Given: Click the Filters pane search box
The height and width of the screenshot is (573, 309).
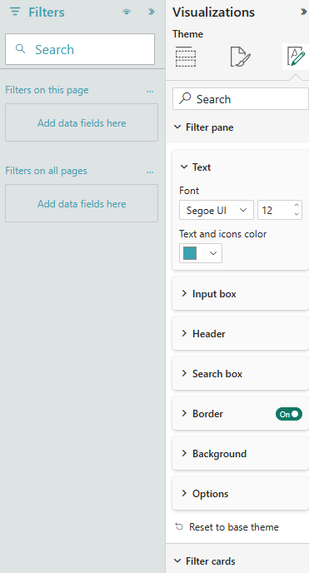Looking at the screenshot, I should click(80, 49).
